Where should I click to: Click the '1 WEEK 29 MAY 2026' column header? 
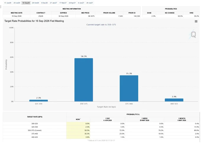[145, 119]
